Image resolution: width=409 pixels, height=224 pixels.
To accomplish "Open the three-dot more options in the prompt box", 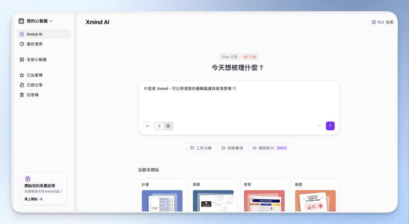I will pos(319,126).
